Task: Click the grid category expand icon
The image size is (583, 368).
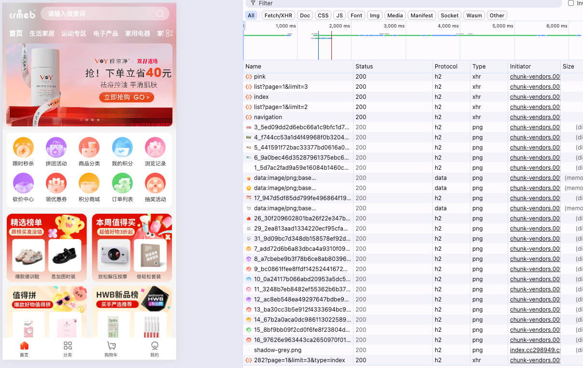Action: 169,33
